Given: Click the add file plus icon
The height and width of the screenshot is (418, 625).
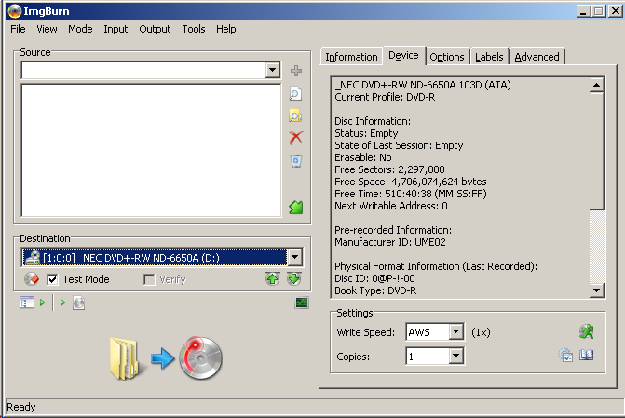Looking at the screenshot, I should pos(296,71).
